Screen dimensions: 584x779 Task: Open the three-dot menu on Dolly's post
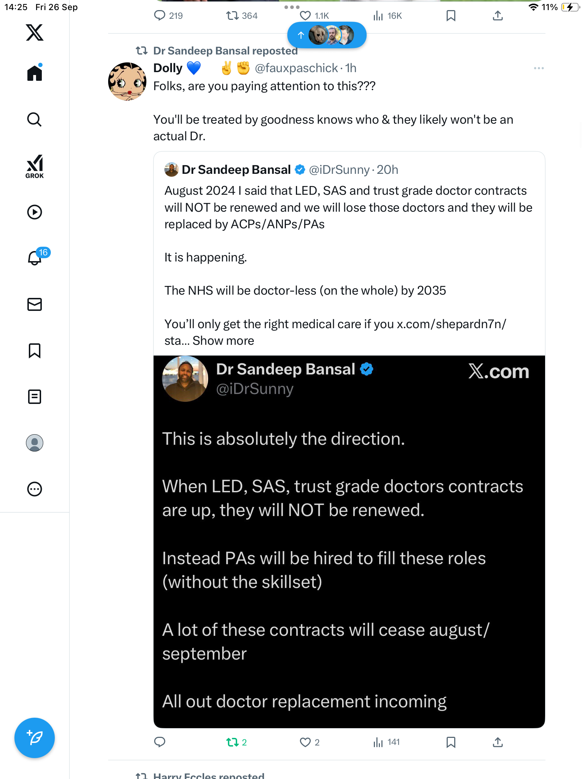pyautogui.click(x=539, y=68)
